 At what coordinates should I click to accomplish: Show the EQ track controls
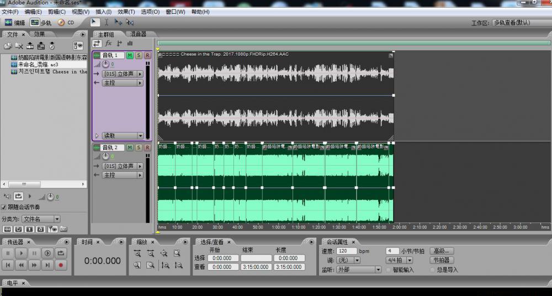(x=130, y=43)
